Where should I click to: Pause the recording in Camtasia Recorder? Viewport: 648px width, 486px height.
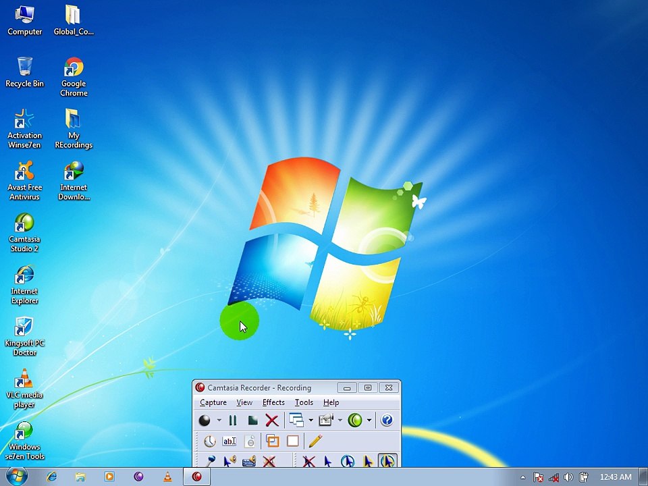233,421
